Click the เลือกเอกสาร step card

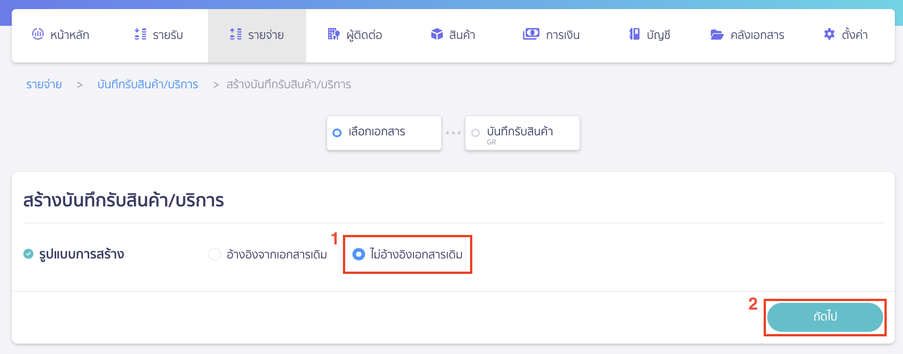[x=384, y=132]
